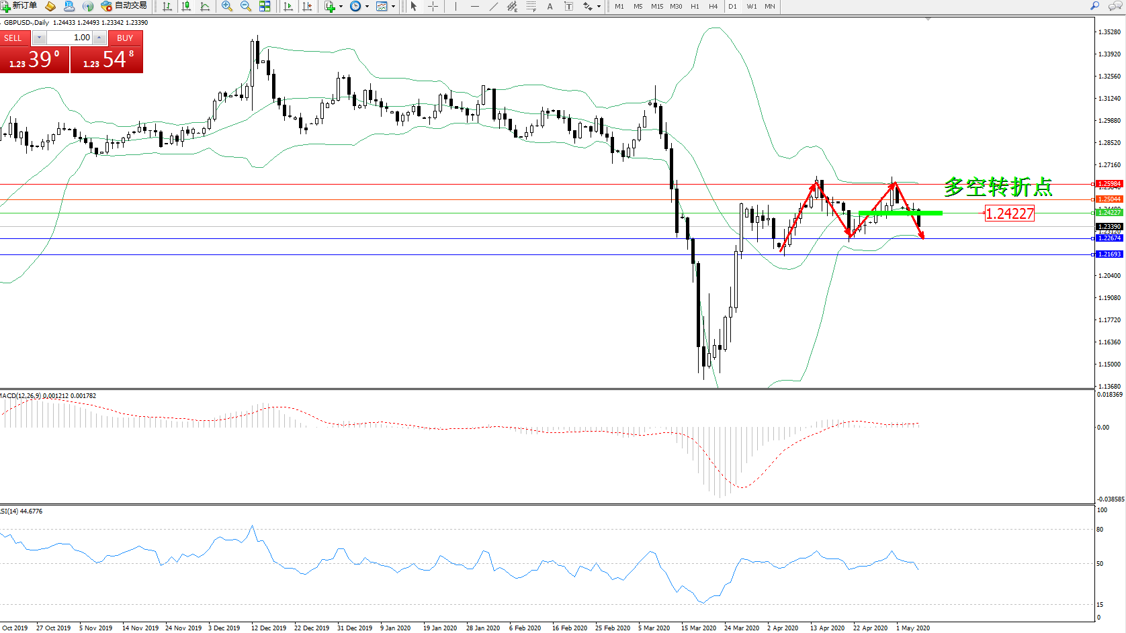The width and height of the screenshot is (1126, 633).
Task: Select the vertical line drawing tool
Action: point(456,6)
